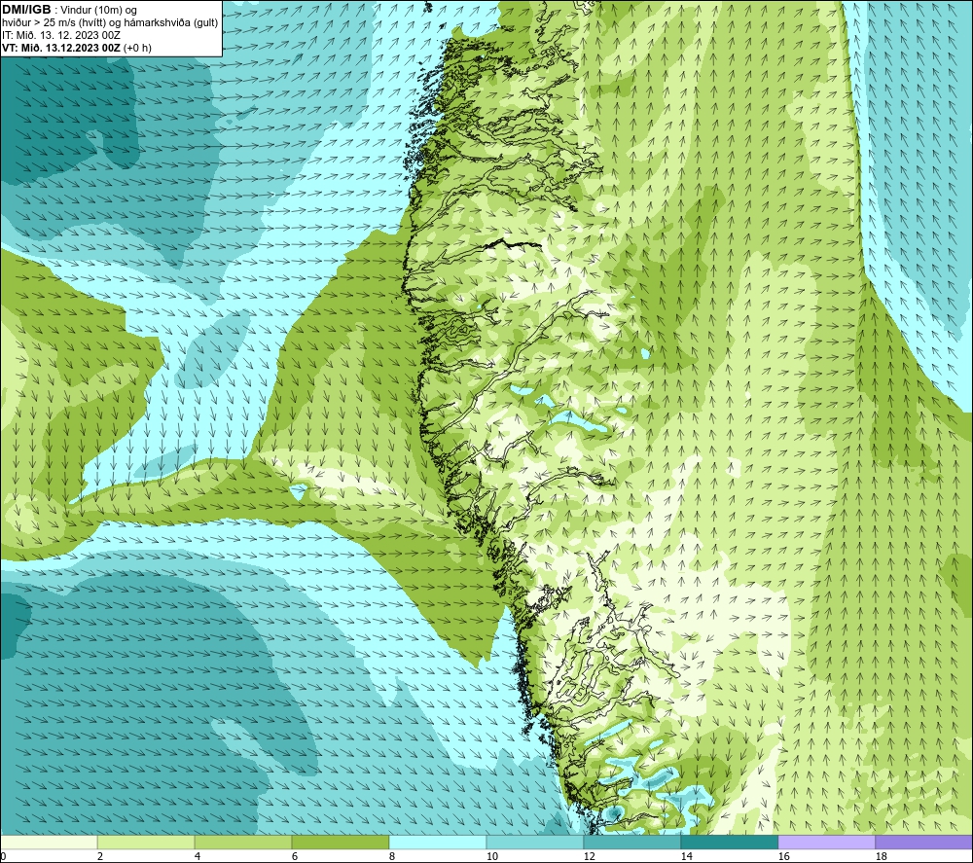
Task: Click the scale label '16'
Action: point(783,856)
